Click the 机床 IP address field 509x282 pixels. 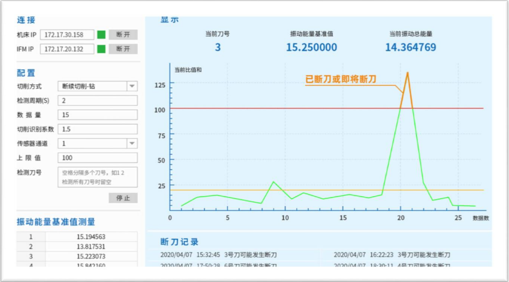point(67,35)
